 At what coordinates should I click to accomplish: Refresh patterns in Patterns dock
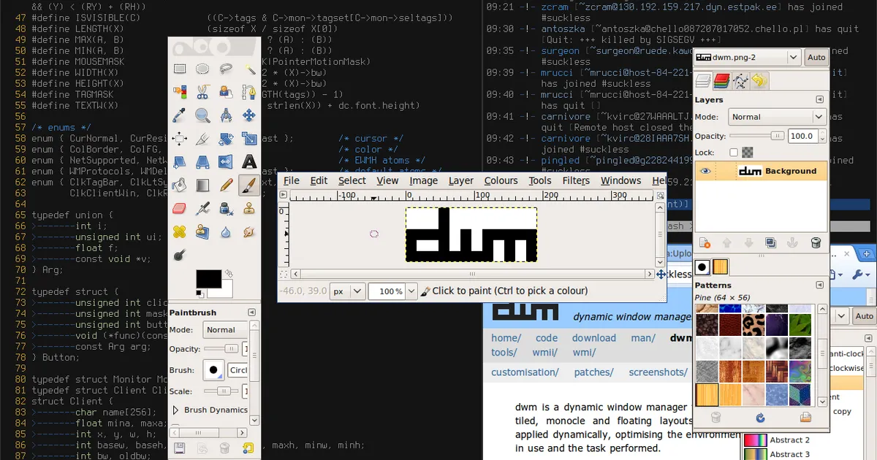pos(760,418)
